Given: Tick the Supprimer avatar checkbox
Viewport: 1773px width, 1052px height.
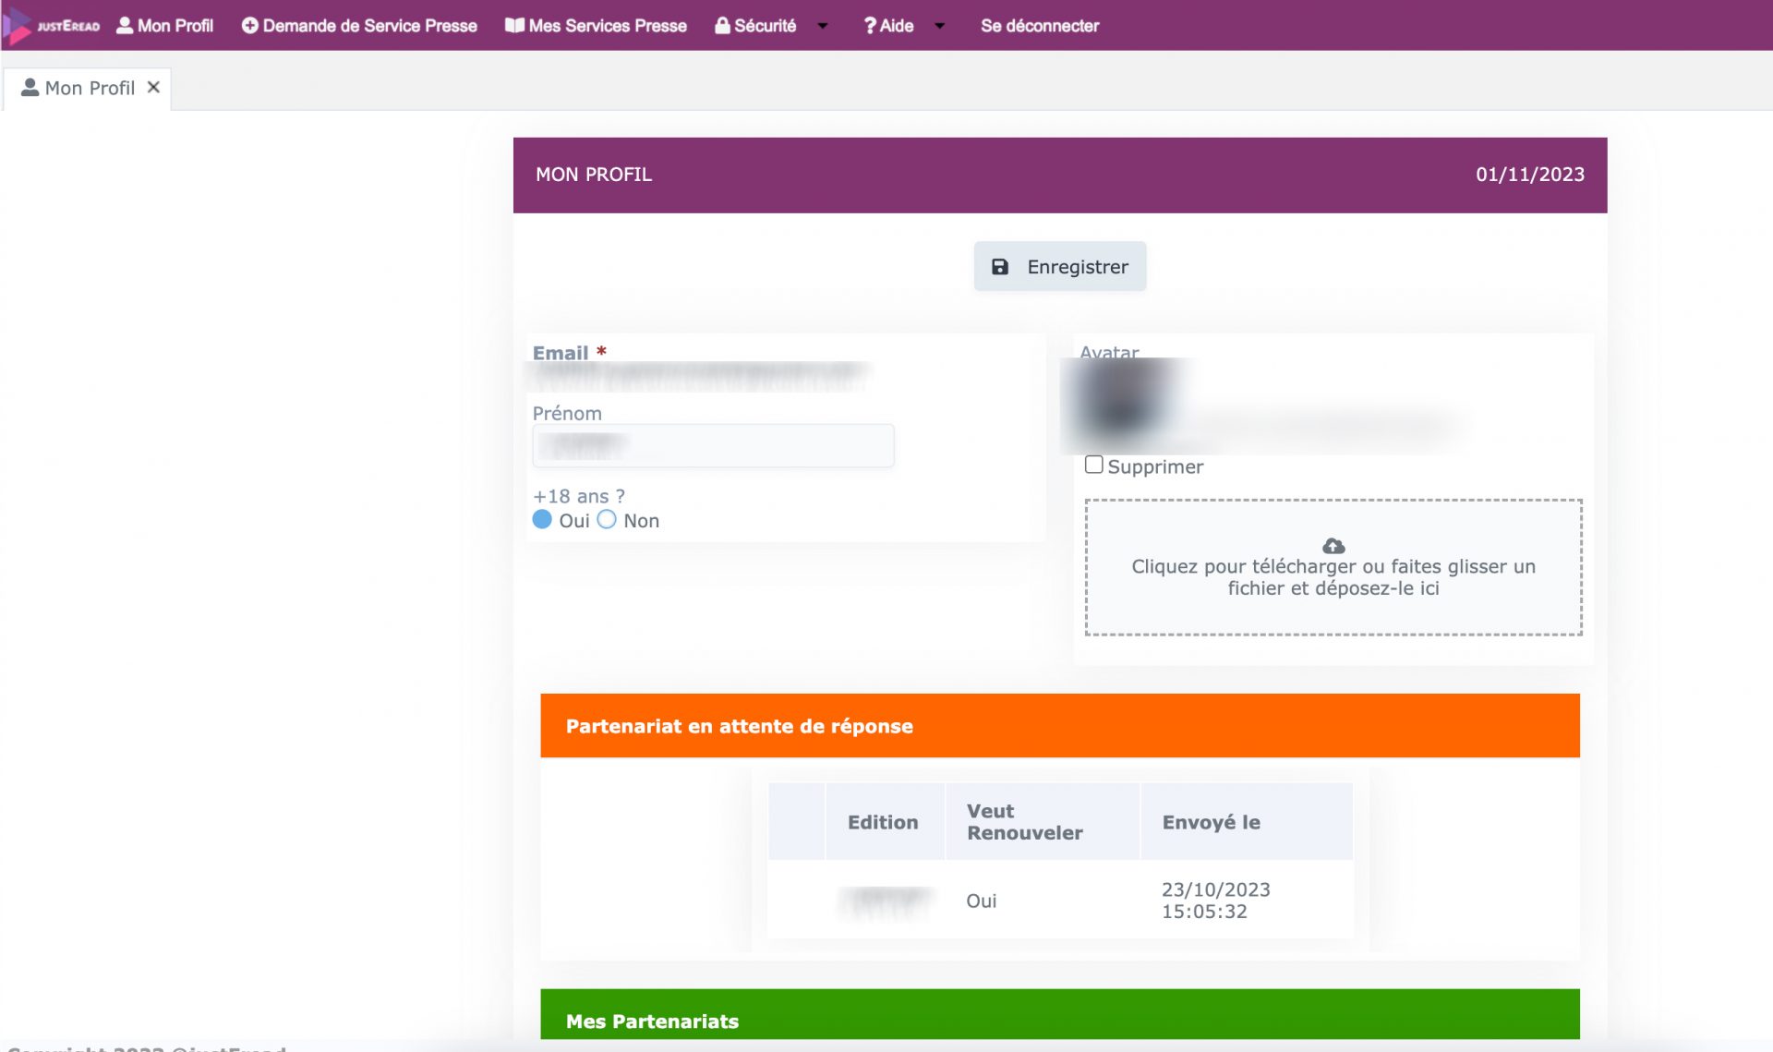Looking at the screenshot, I should click(x=1094, y=466).
